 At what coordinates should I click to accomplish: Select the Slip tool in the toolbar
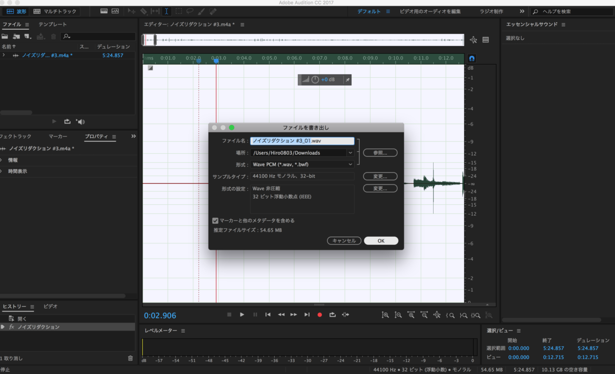pyautogui.click(x=155, y=11)
